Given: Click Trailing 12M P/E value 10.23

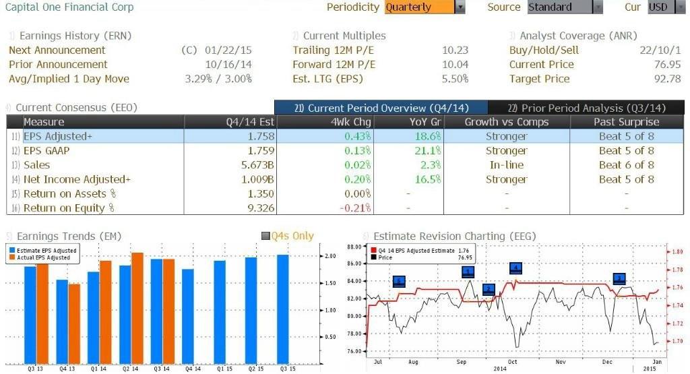Looking at the screenshot, I should tap(455, 50).
